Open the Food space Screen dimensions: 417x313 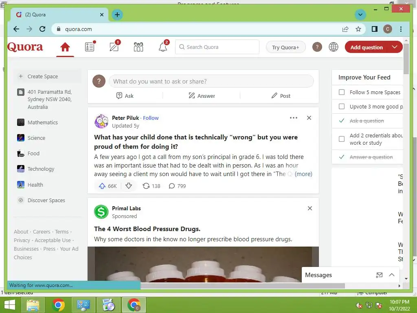28,153
